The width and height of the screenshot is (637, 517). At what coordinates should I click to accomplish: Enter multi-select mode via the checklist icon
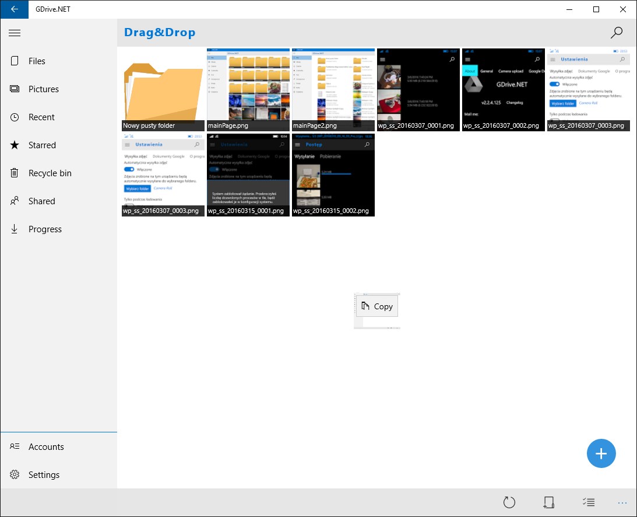[x=588, y=502]
